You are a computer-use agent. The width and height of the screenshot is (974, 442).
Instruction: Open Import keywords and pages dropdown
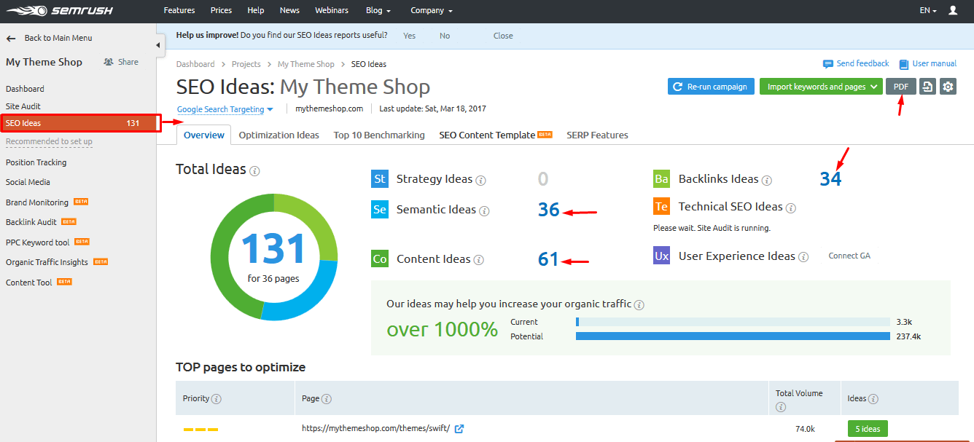(x=821, y=87)
